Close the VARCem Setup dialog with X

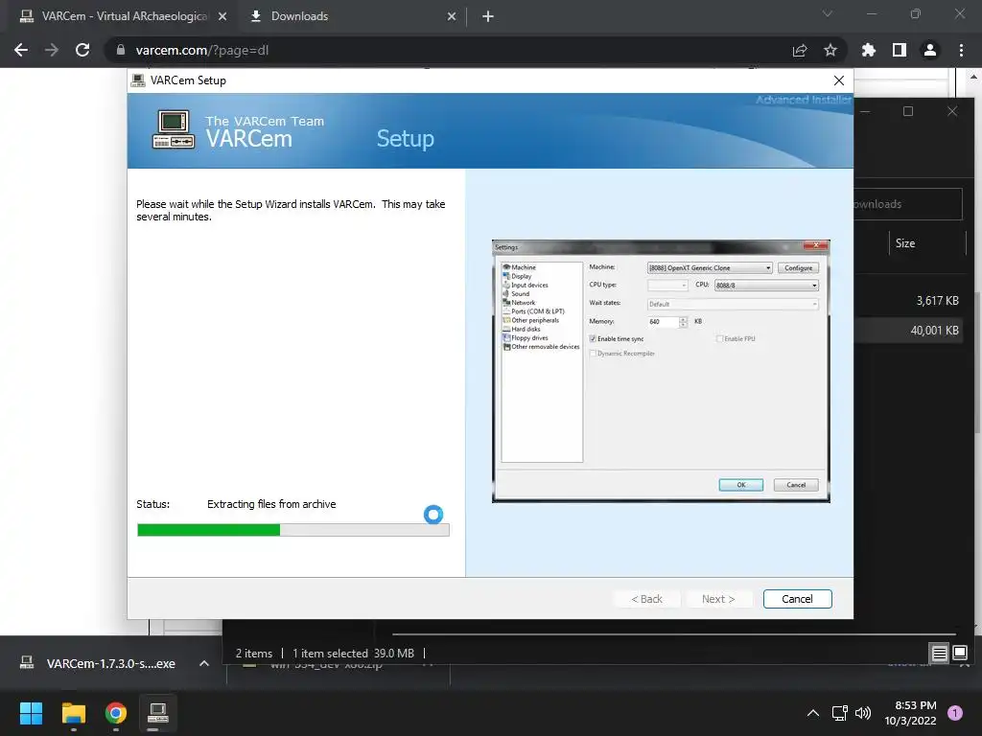(x=839, y=80)
